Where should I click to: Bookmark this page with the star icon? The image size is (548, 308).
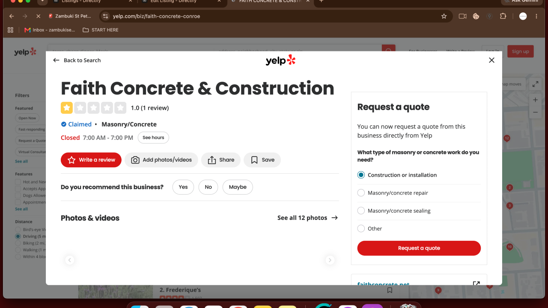pos(444,16)
